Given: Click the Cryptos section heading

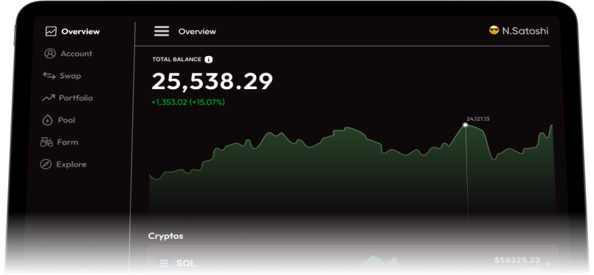Looking at the screenshot, I should coord(165,236).
